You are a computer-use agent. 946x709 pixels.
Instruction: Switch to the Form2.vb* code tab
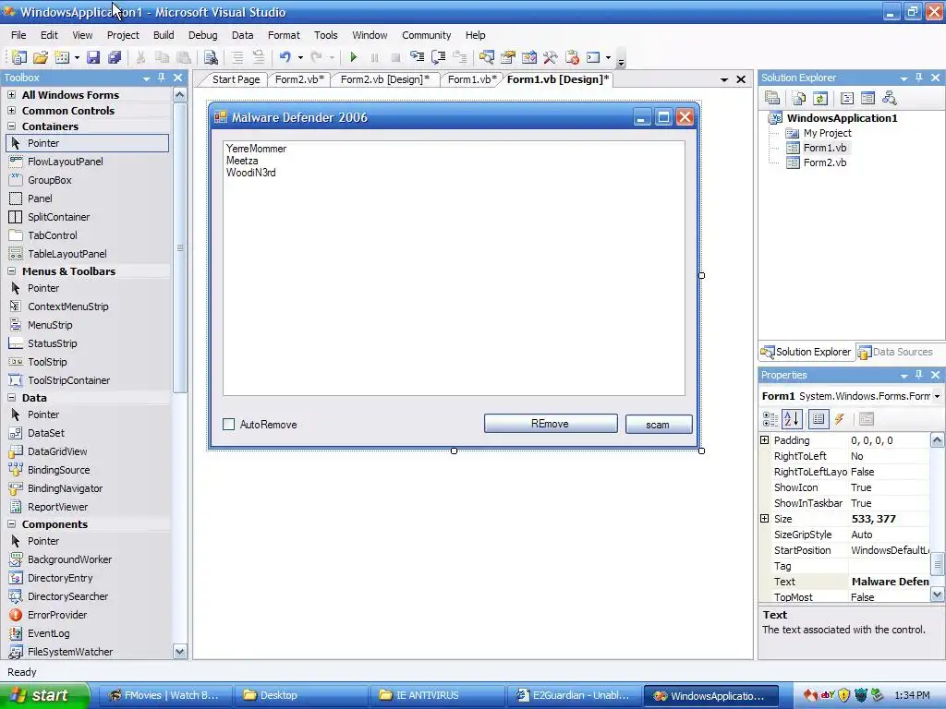click(x=299, y=79)
